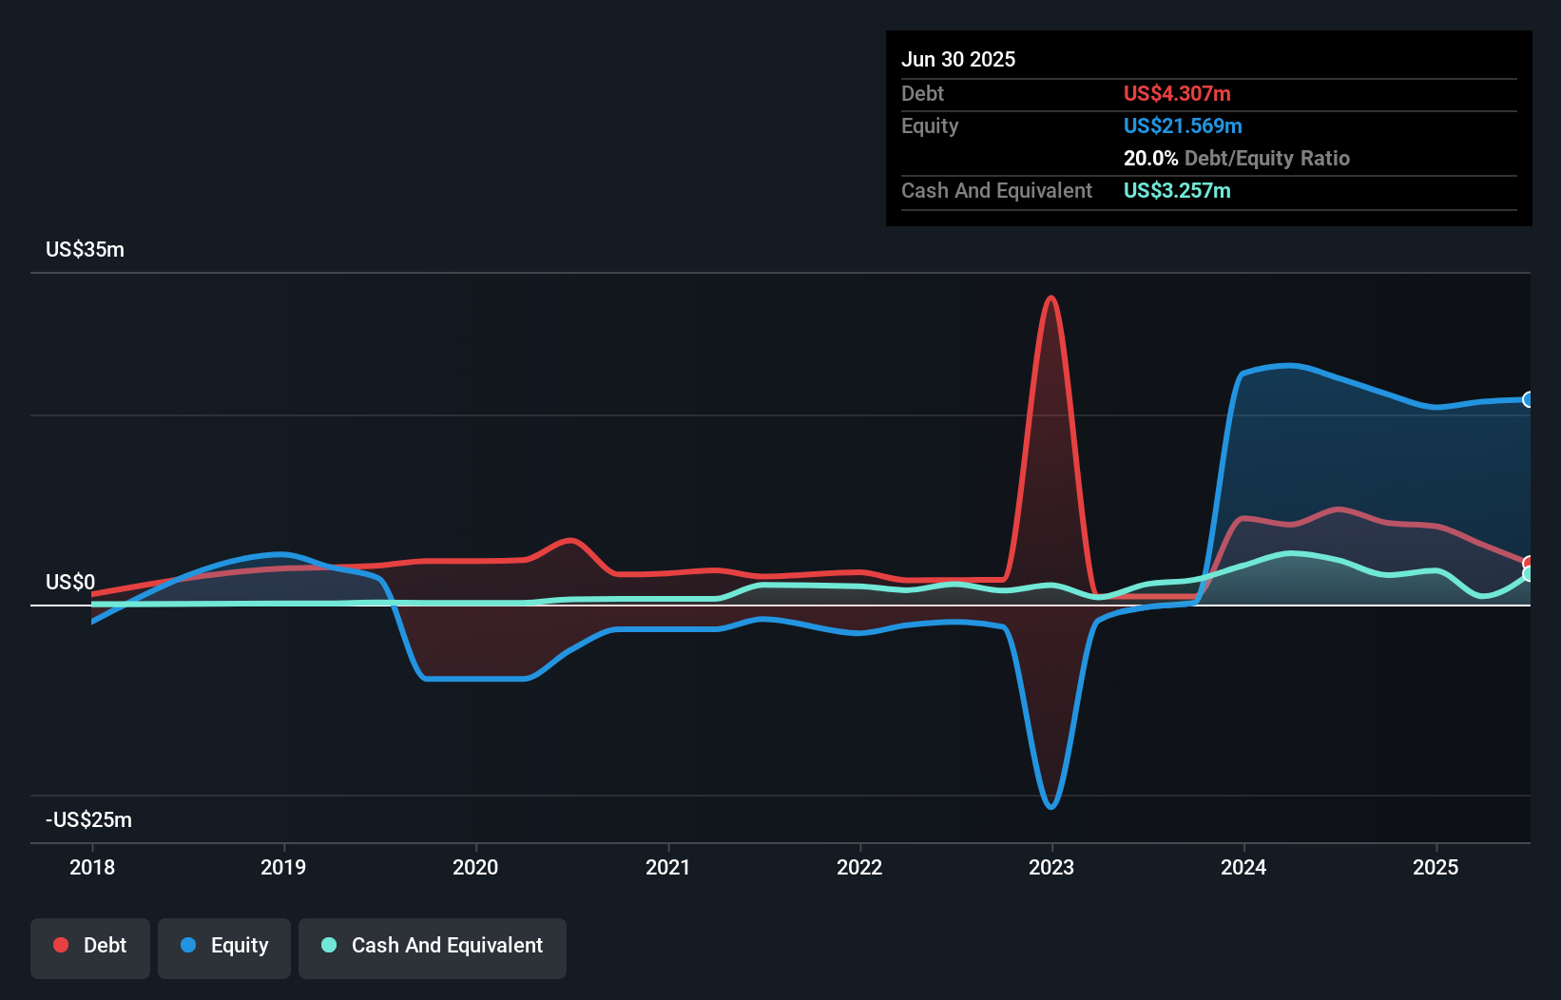Image resolution: width=1561 pixels, height=1000 pixels.
Task: Select the Debt line endpoint marker
Action: point(1527,563)
